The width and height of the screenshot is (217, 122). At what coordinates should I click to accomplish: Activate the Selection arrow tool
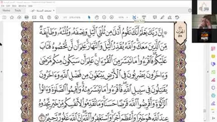89,17
